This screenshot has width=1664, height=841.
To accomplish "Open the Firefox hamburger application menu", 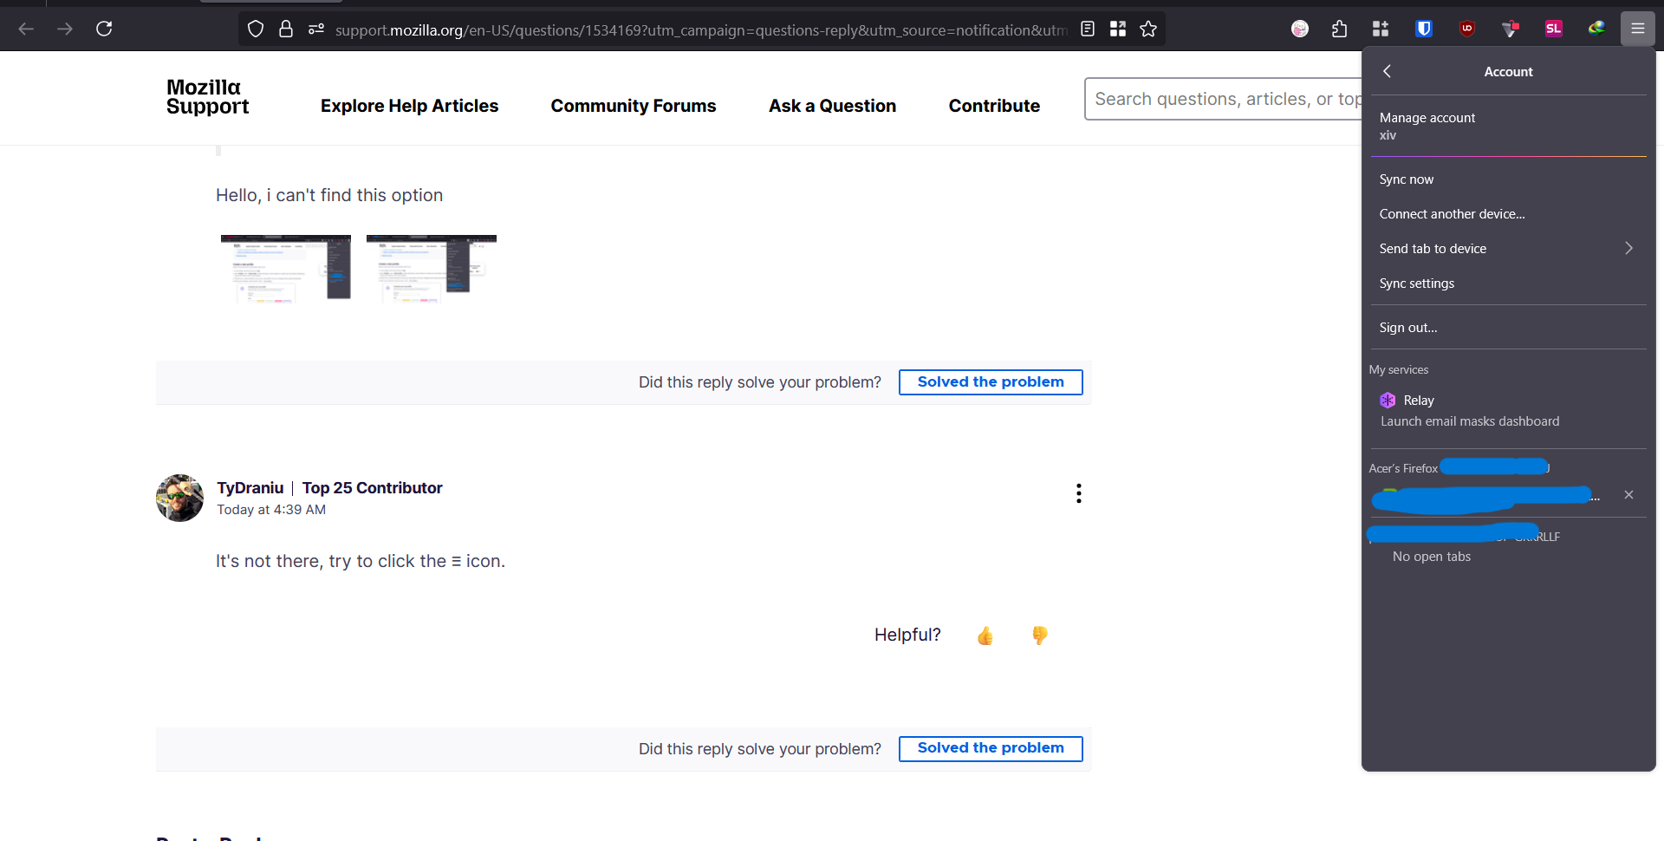I will 1638,29.
